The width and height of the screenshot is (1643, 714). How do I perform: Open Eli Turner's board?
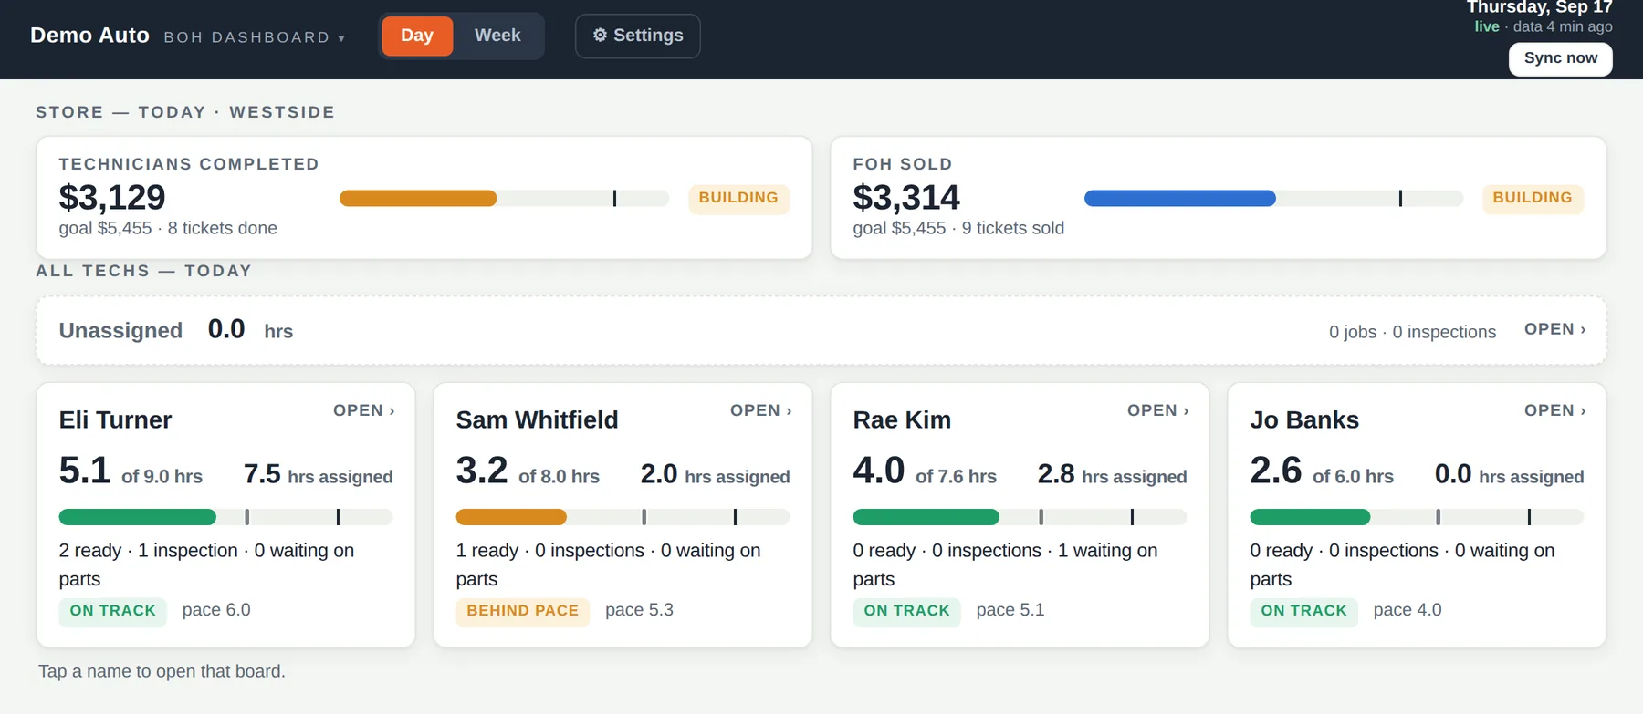tap(364, 410)
